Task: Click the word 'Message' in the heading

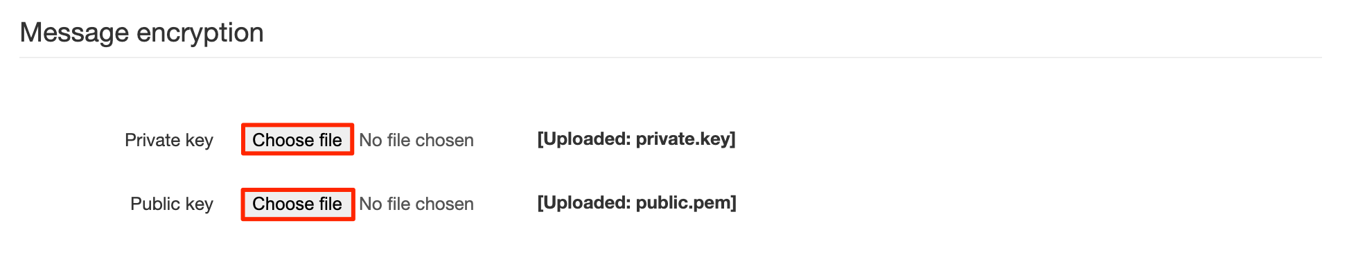Action: [75, 33]
